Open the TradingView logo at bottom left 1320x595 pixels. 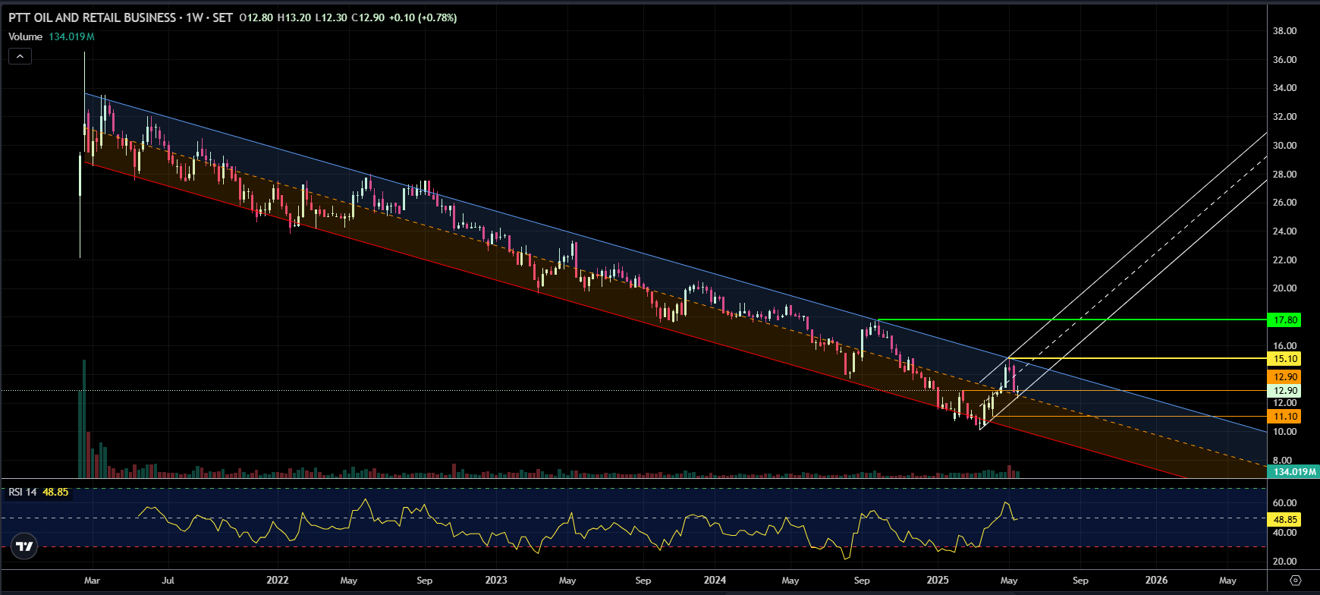(x=24, y=546)
